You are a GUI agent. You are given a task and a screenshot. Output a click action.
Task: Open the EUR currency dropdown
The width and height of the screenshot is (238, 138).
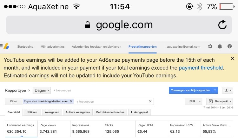pos(193,101)
